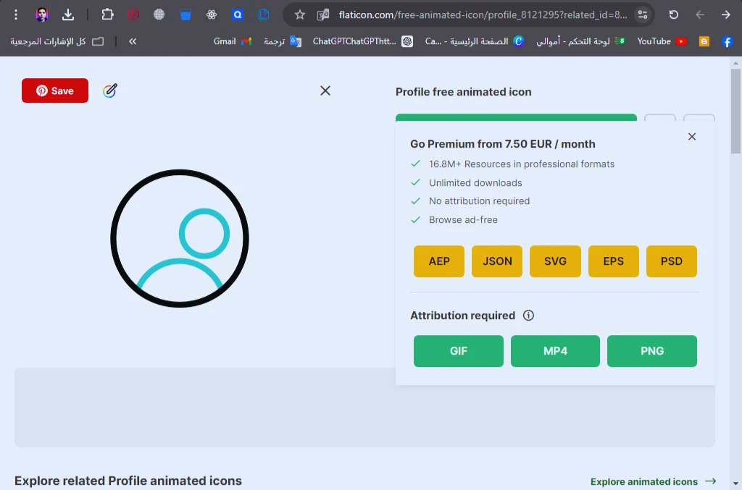Image resolution: width=742 pixels, height=490 pixels.
Task: Click the blue document copy extension icon
Action: pos(264,14)
